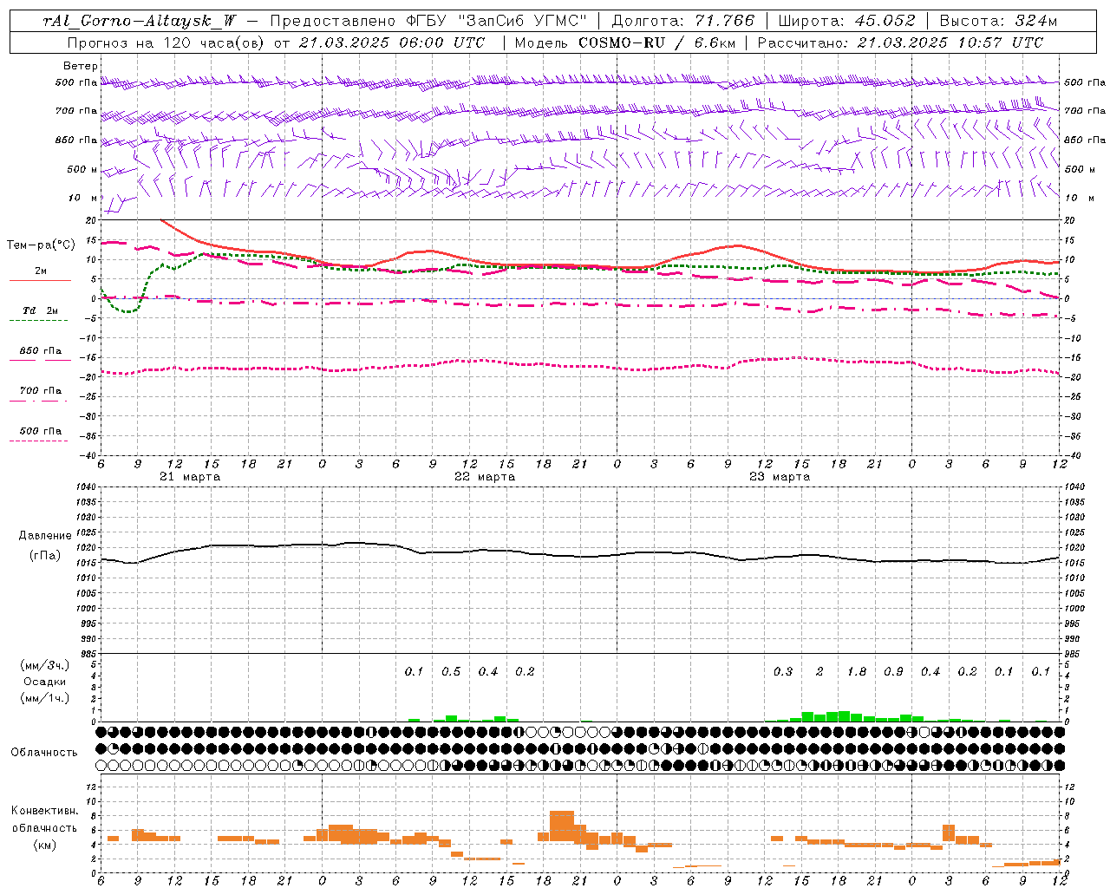This screenshot has width=1110, height=888.
Task: Click the '22 марта' date label
Action: coord(485,477)
